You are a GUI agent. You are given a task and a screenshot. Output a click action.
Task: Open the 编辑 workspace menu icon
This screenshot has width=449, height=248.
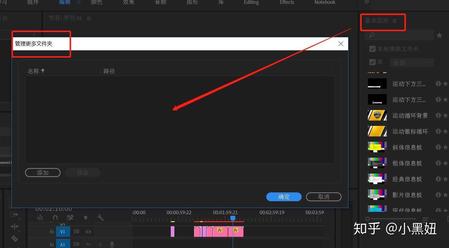tap(79, 2)
